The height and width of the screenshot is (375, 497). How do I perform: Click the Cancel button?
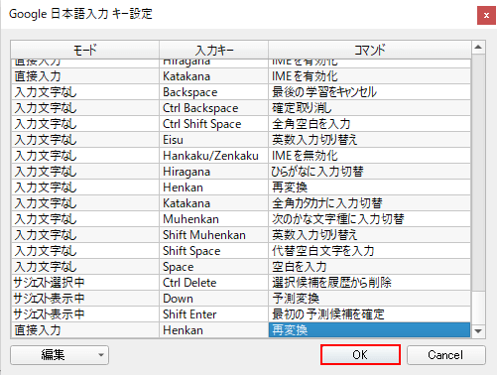pyautogui.click(x=445, y=355)
